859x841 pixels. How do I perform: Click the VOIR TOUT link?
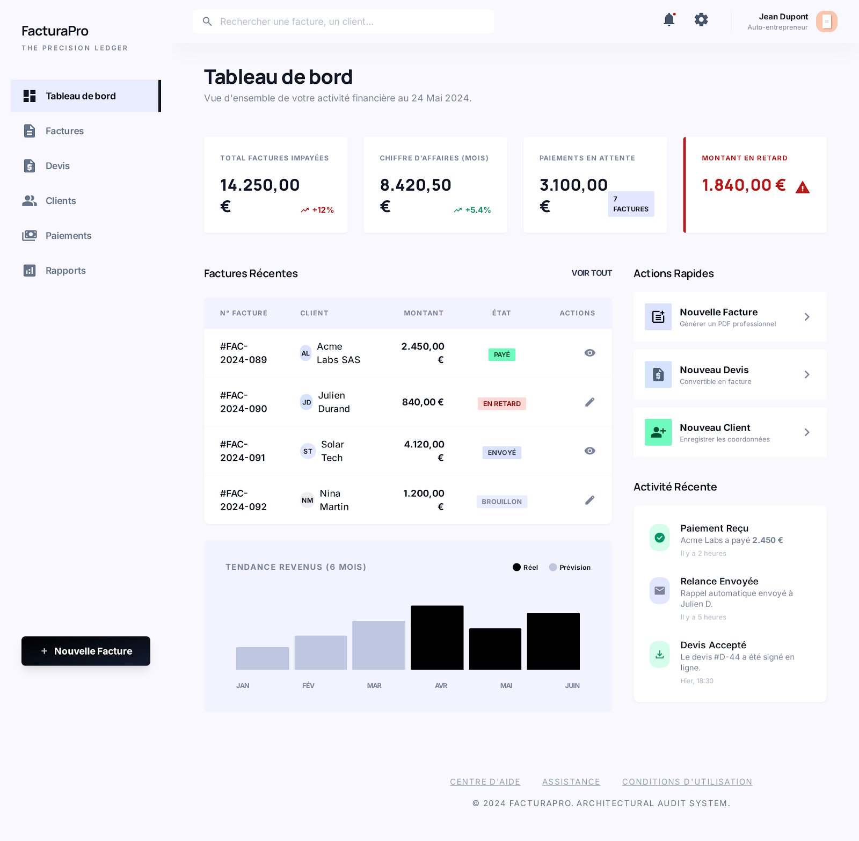591,273
